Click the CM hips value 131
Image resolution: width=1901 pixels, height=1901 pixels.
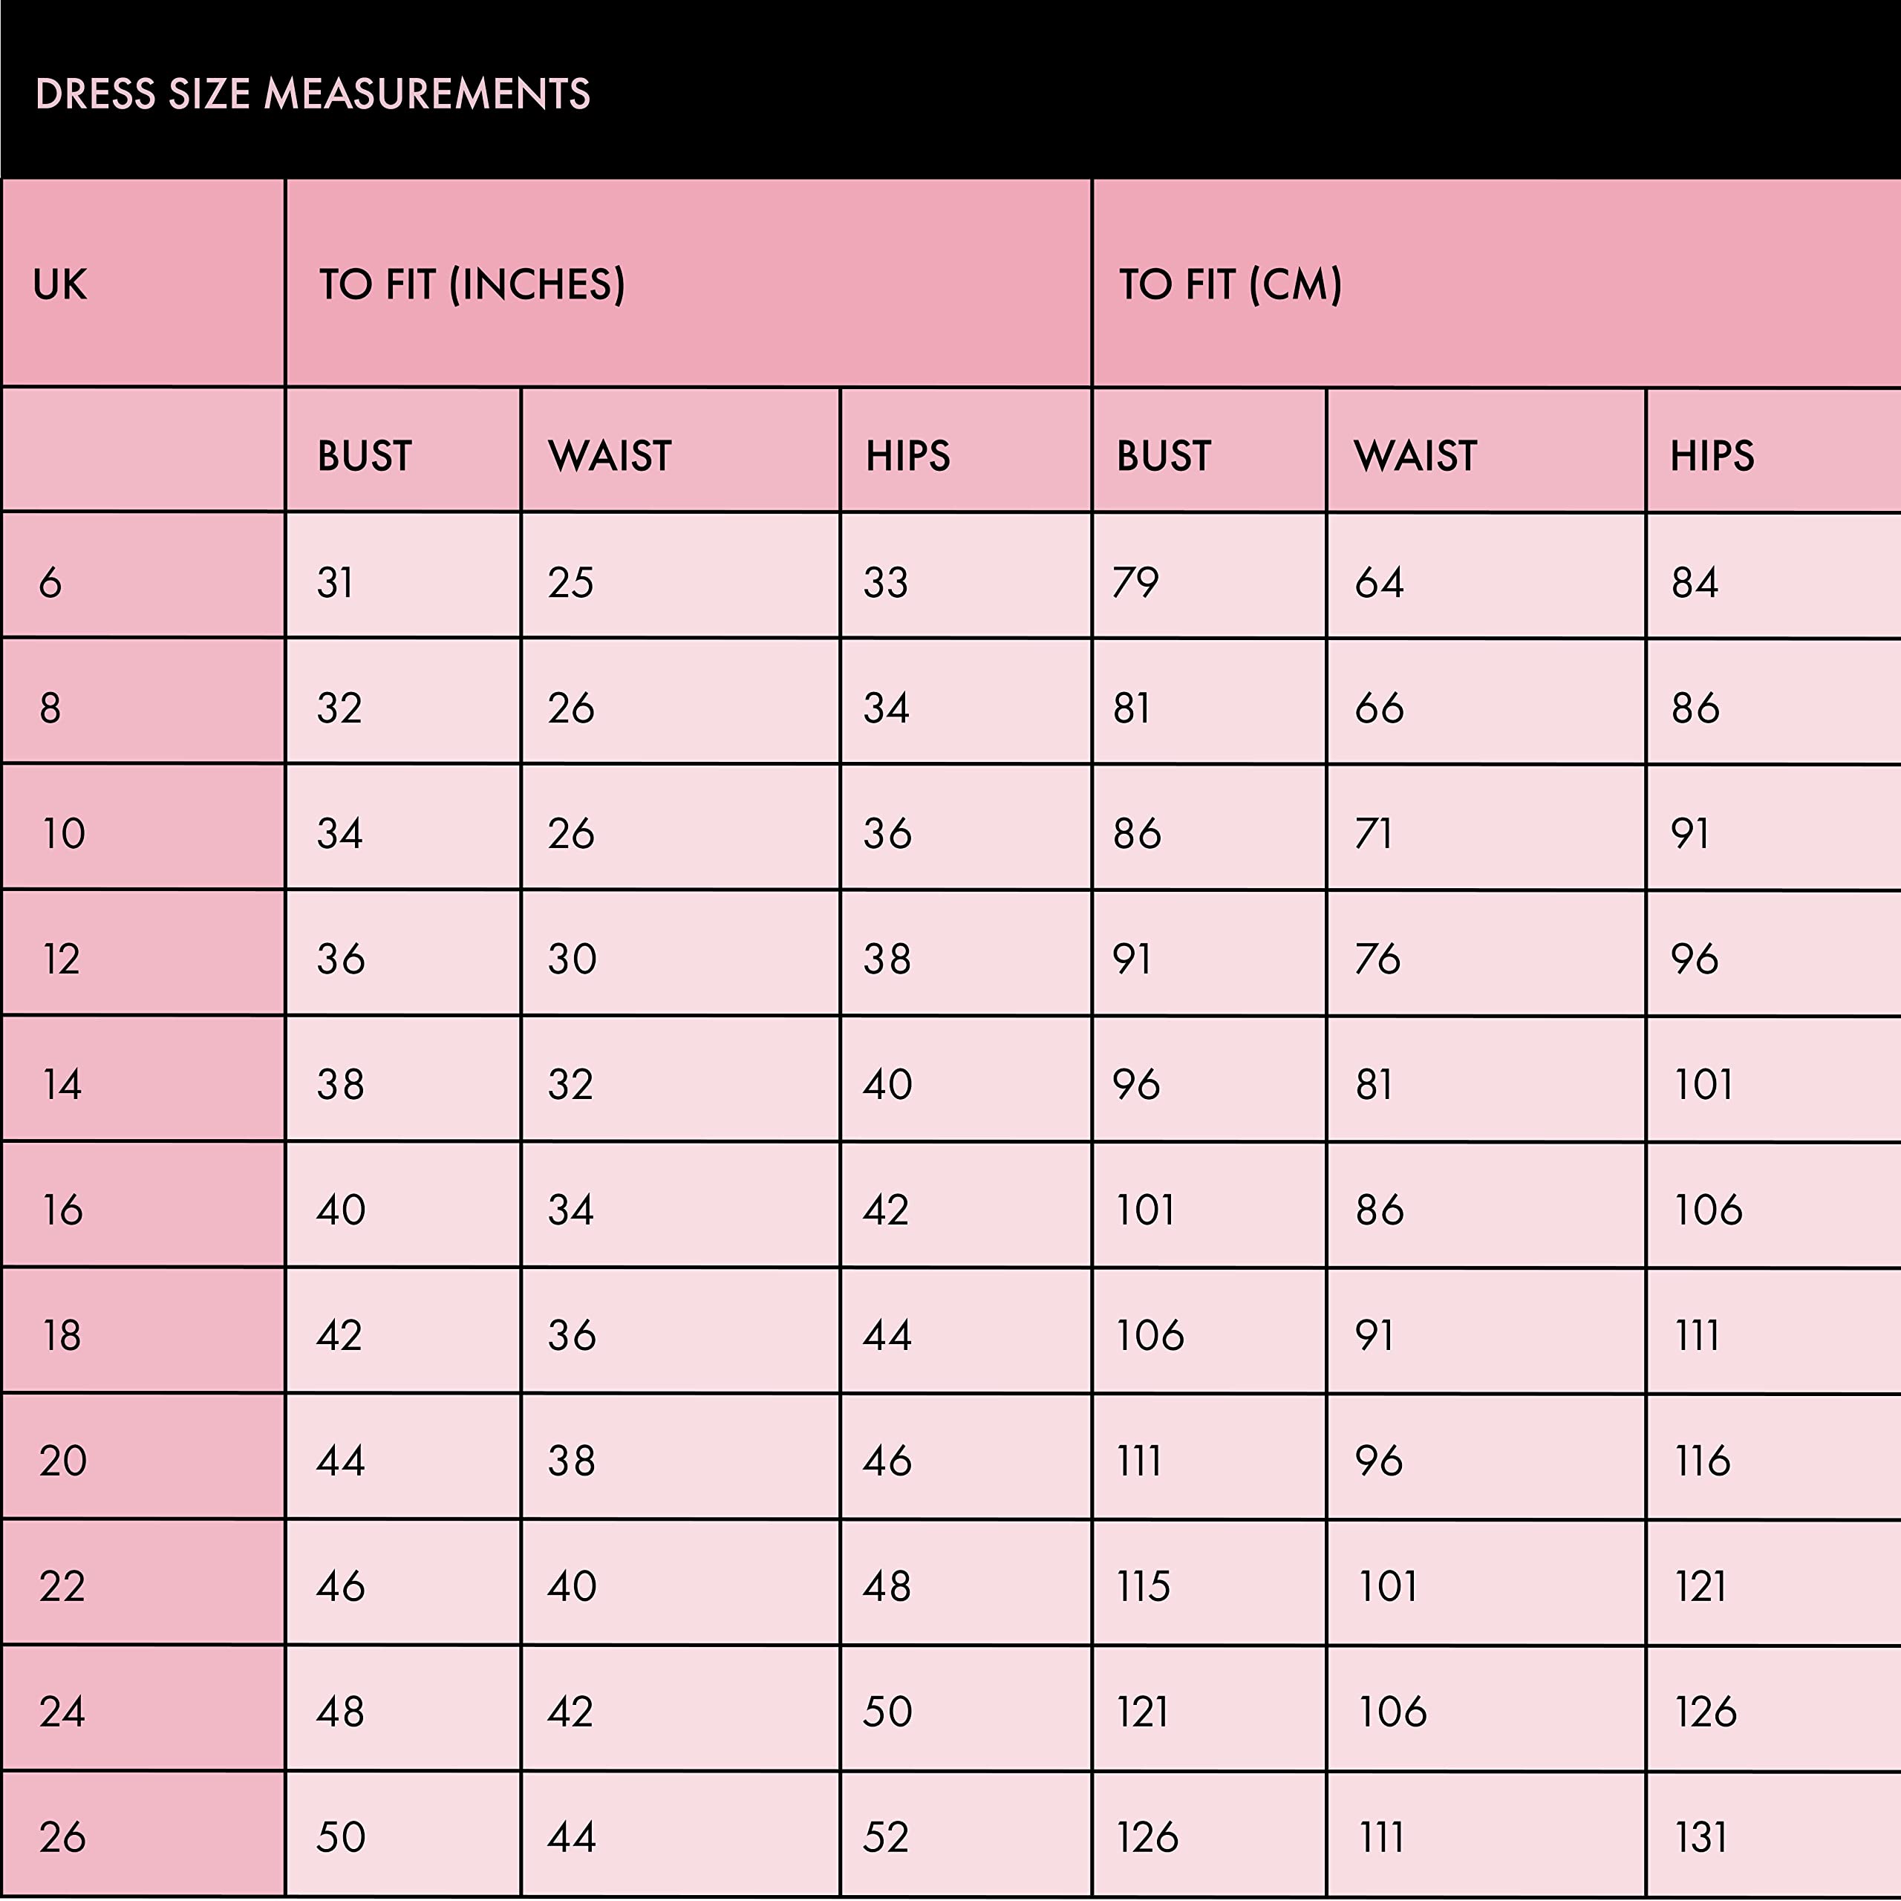(1701, 1837)
